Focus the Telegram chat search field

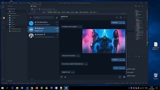(x=43, y=17)
